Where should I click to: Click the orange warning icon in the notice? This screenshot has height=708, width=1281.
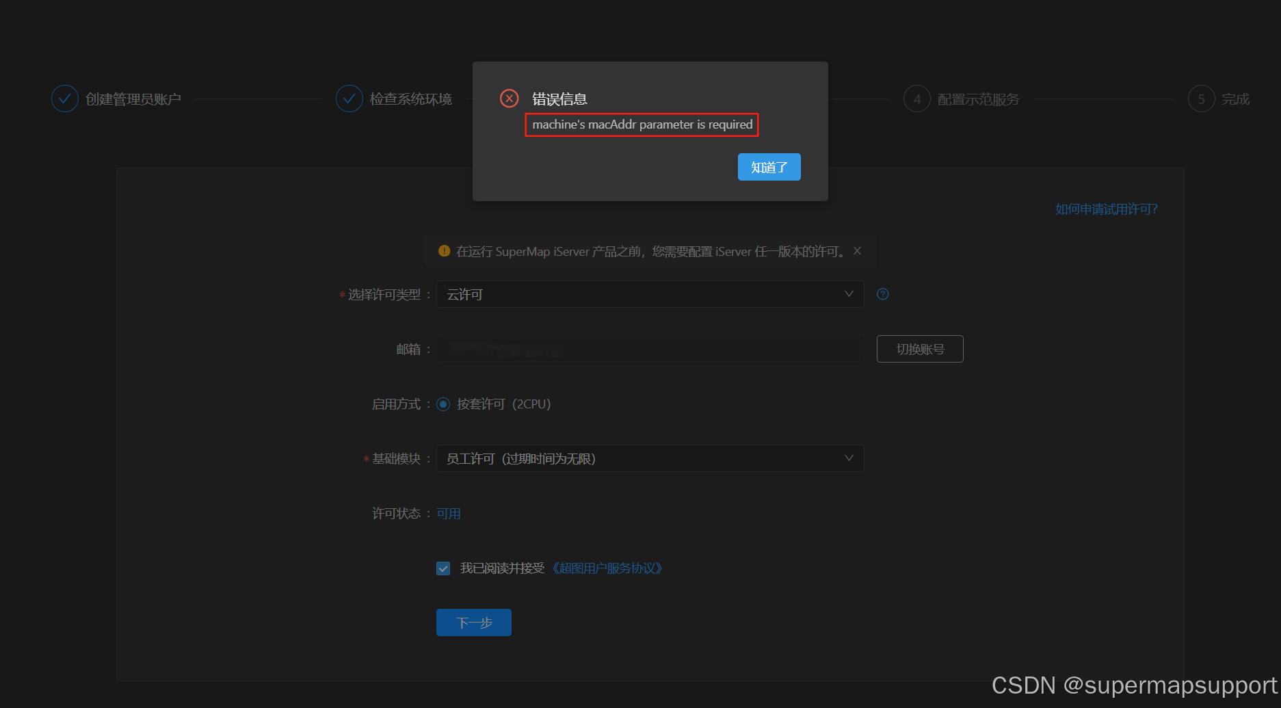point(444,251)
